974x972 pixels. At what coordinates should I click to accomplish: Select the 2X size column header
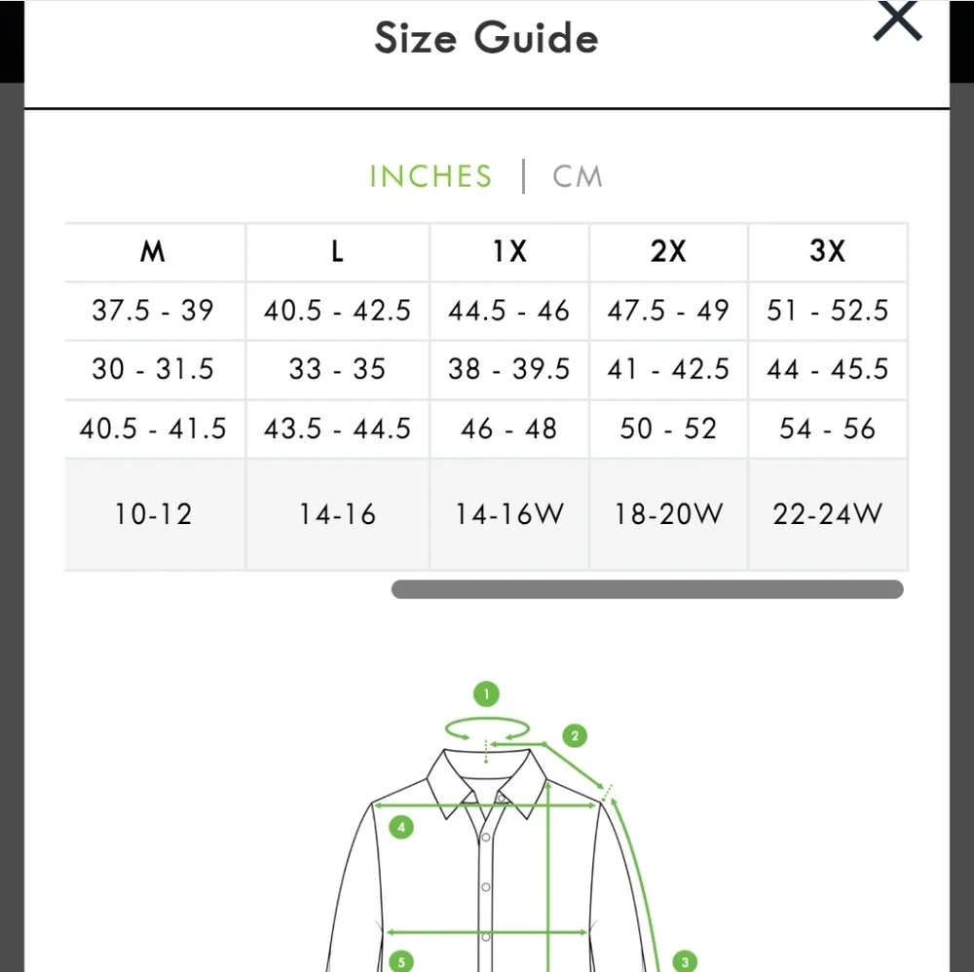tap(668, 252)
